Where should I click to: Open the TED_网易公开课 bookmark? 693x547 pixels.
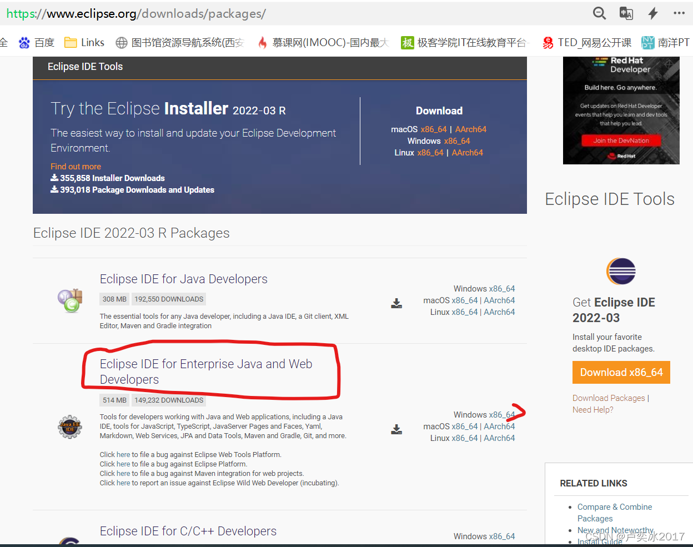[x=587, y=43]
